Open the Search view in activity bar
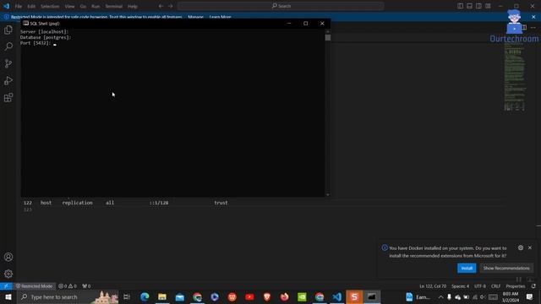This screenshot has height=304, width=541. [x=8, y=46]
